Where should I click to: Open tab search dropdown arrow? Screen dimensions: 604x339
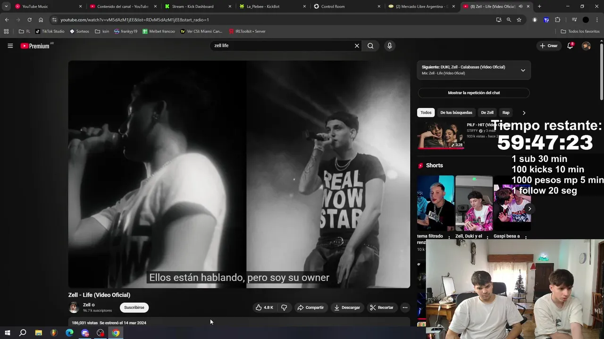click(x=6, y=7)
